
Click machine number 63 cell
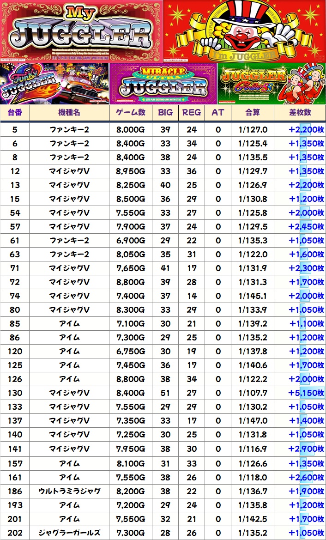(x=15, y=255)
